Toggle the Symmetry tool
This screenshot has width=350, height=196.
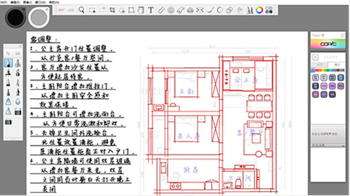(200, 10)
